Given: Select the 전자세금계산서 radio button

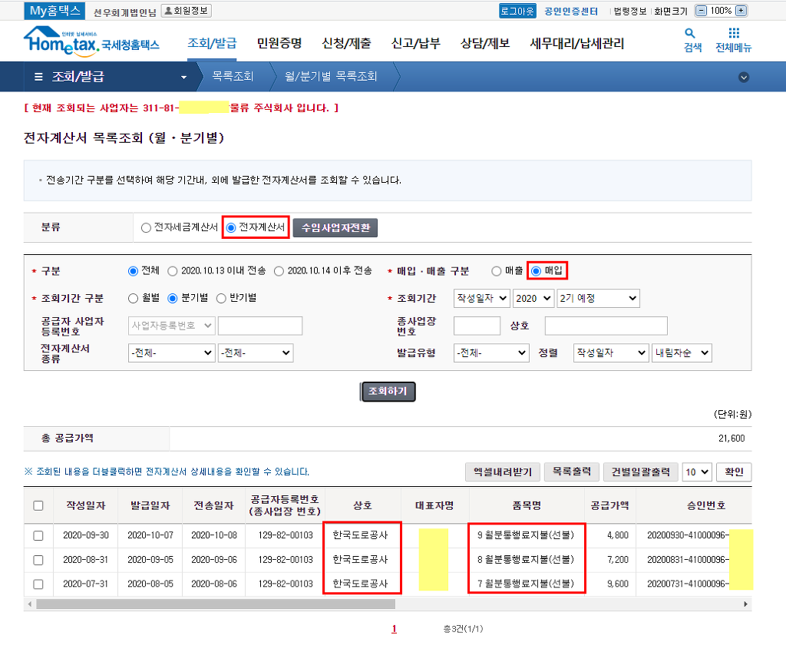Looking at the screenshot, I should point(146,227).
